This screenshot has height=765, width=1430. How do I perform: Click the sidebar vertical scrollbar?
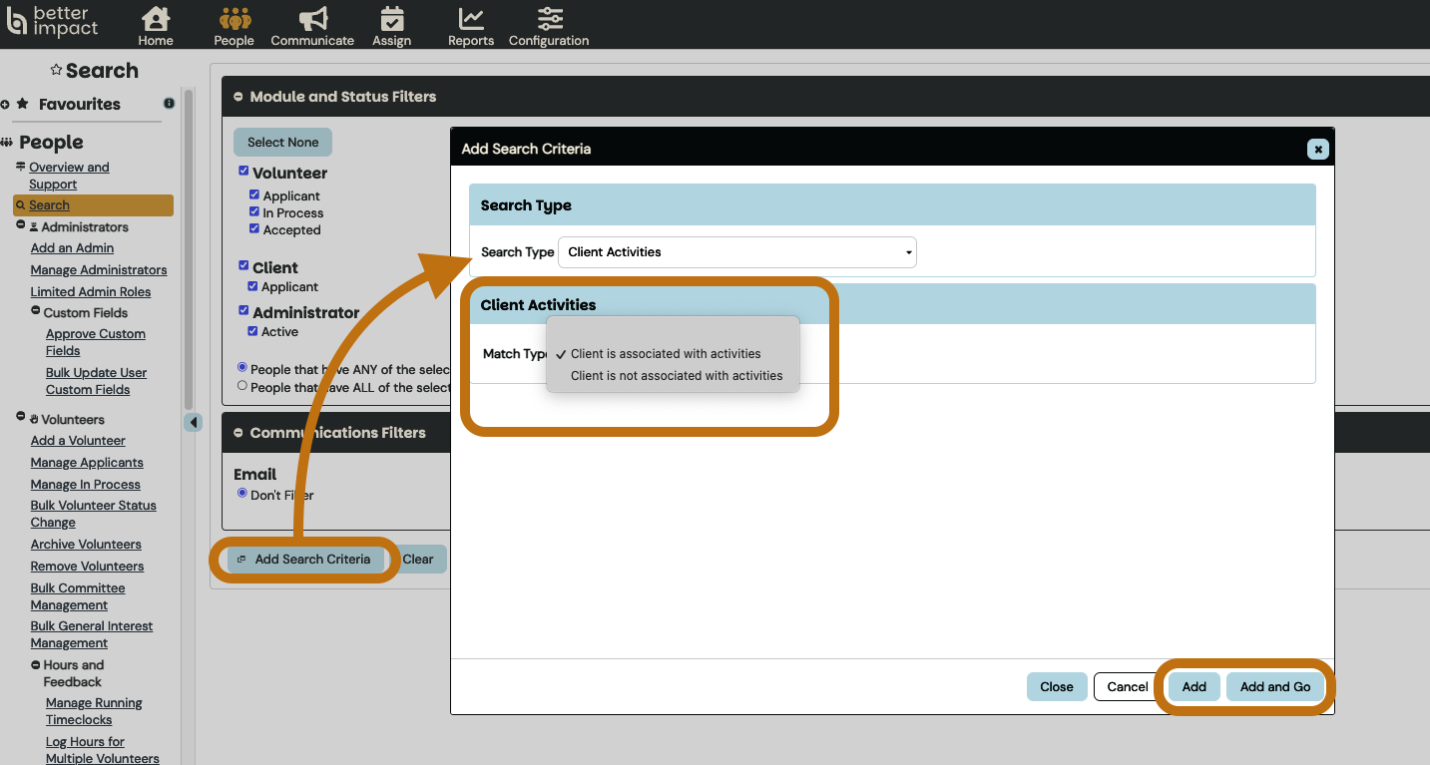pos(188,249)
